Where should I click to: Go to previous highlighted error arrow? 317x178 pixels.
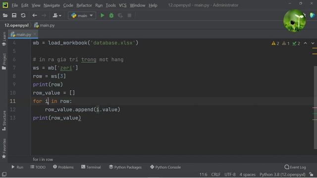point(305,43)
